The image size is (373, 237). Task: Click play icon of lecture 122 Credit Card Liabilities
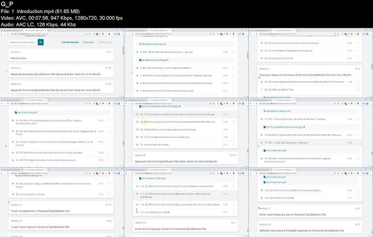pos(262,190)
